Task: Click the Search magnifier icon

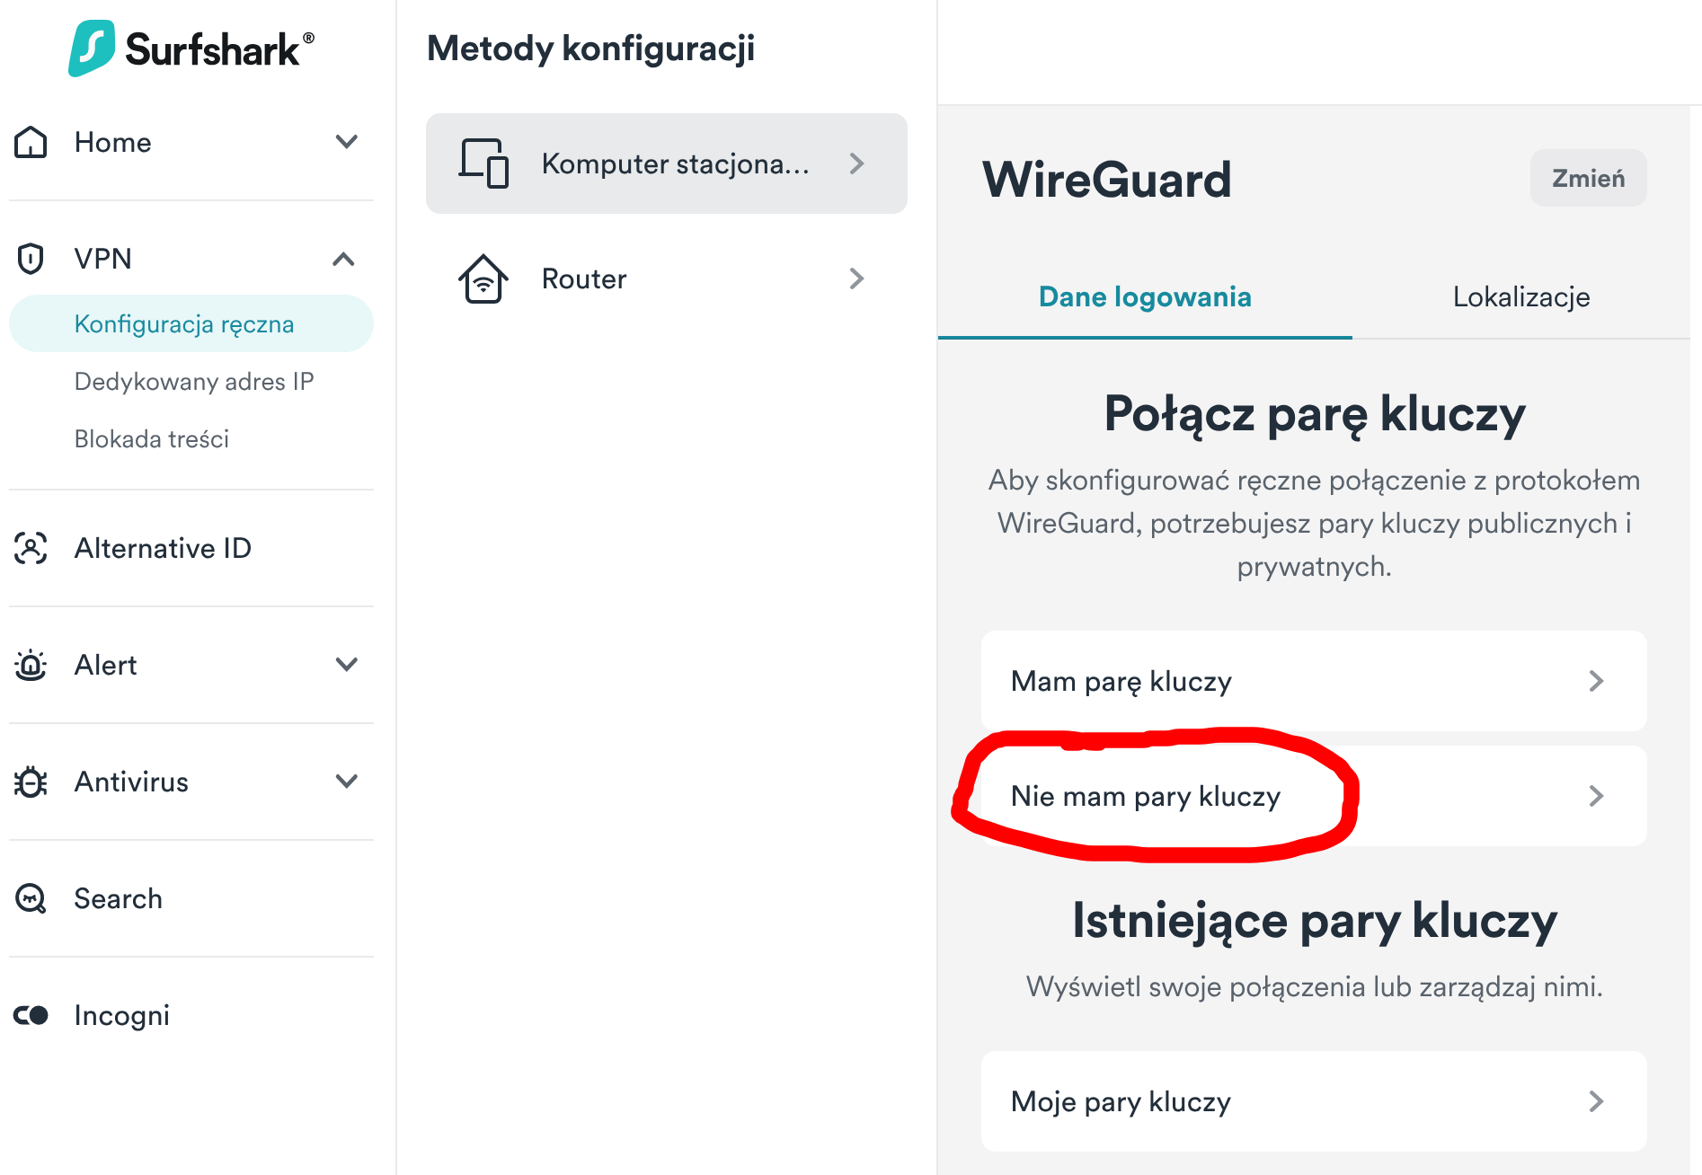Action: point(31,898)
